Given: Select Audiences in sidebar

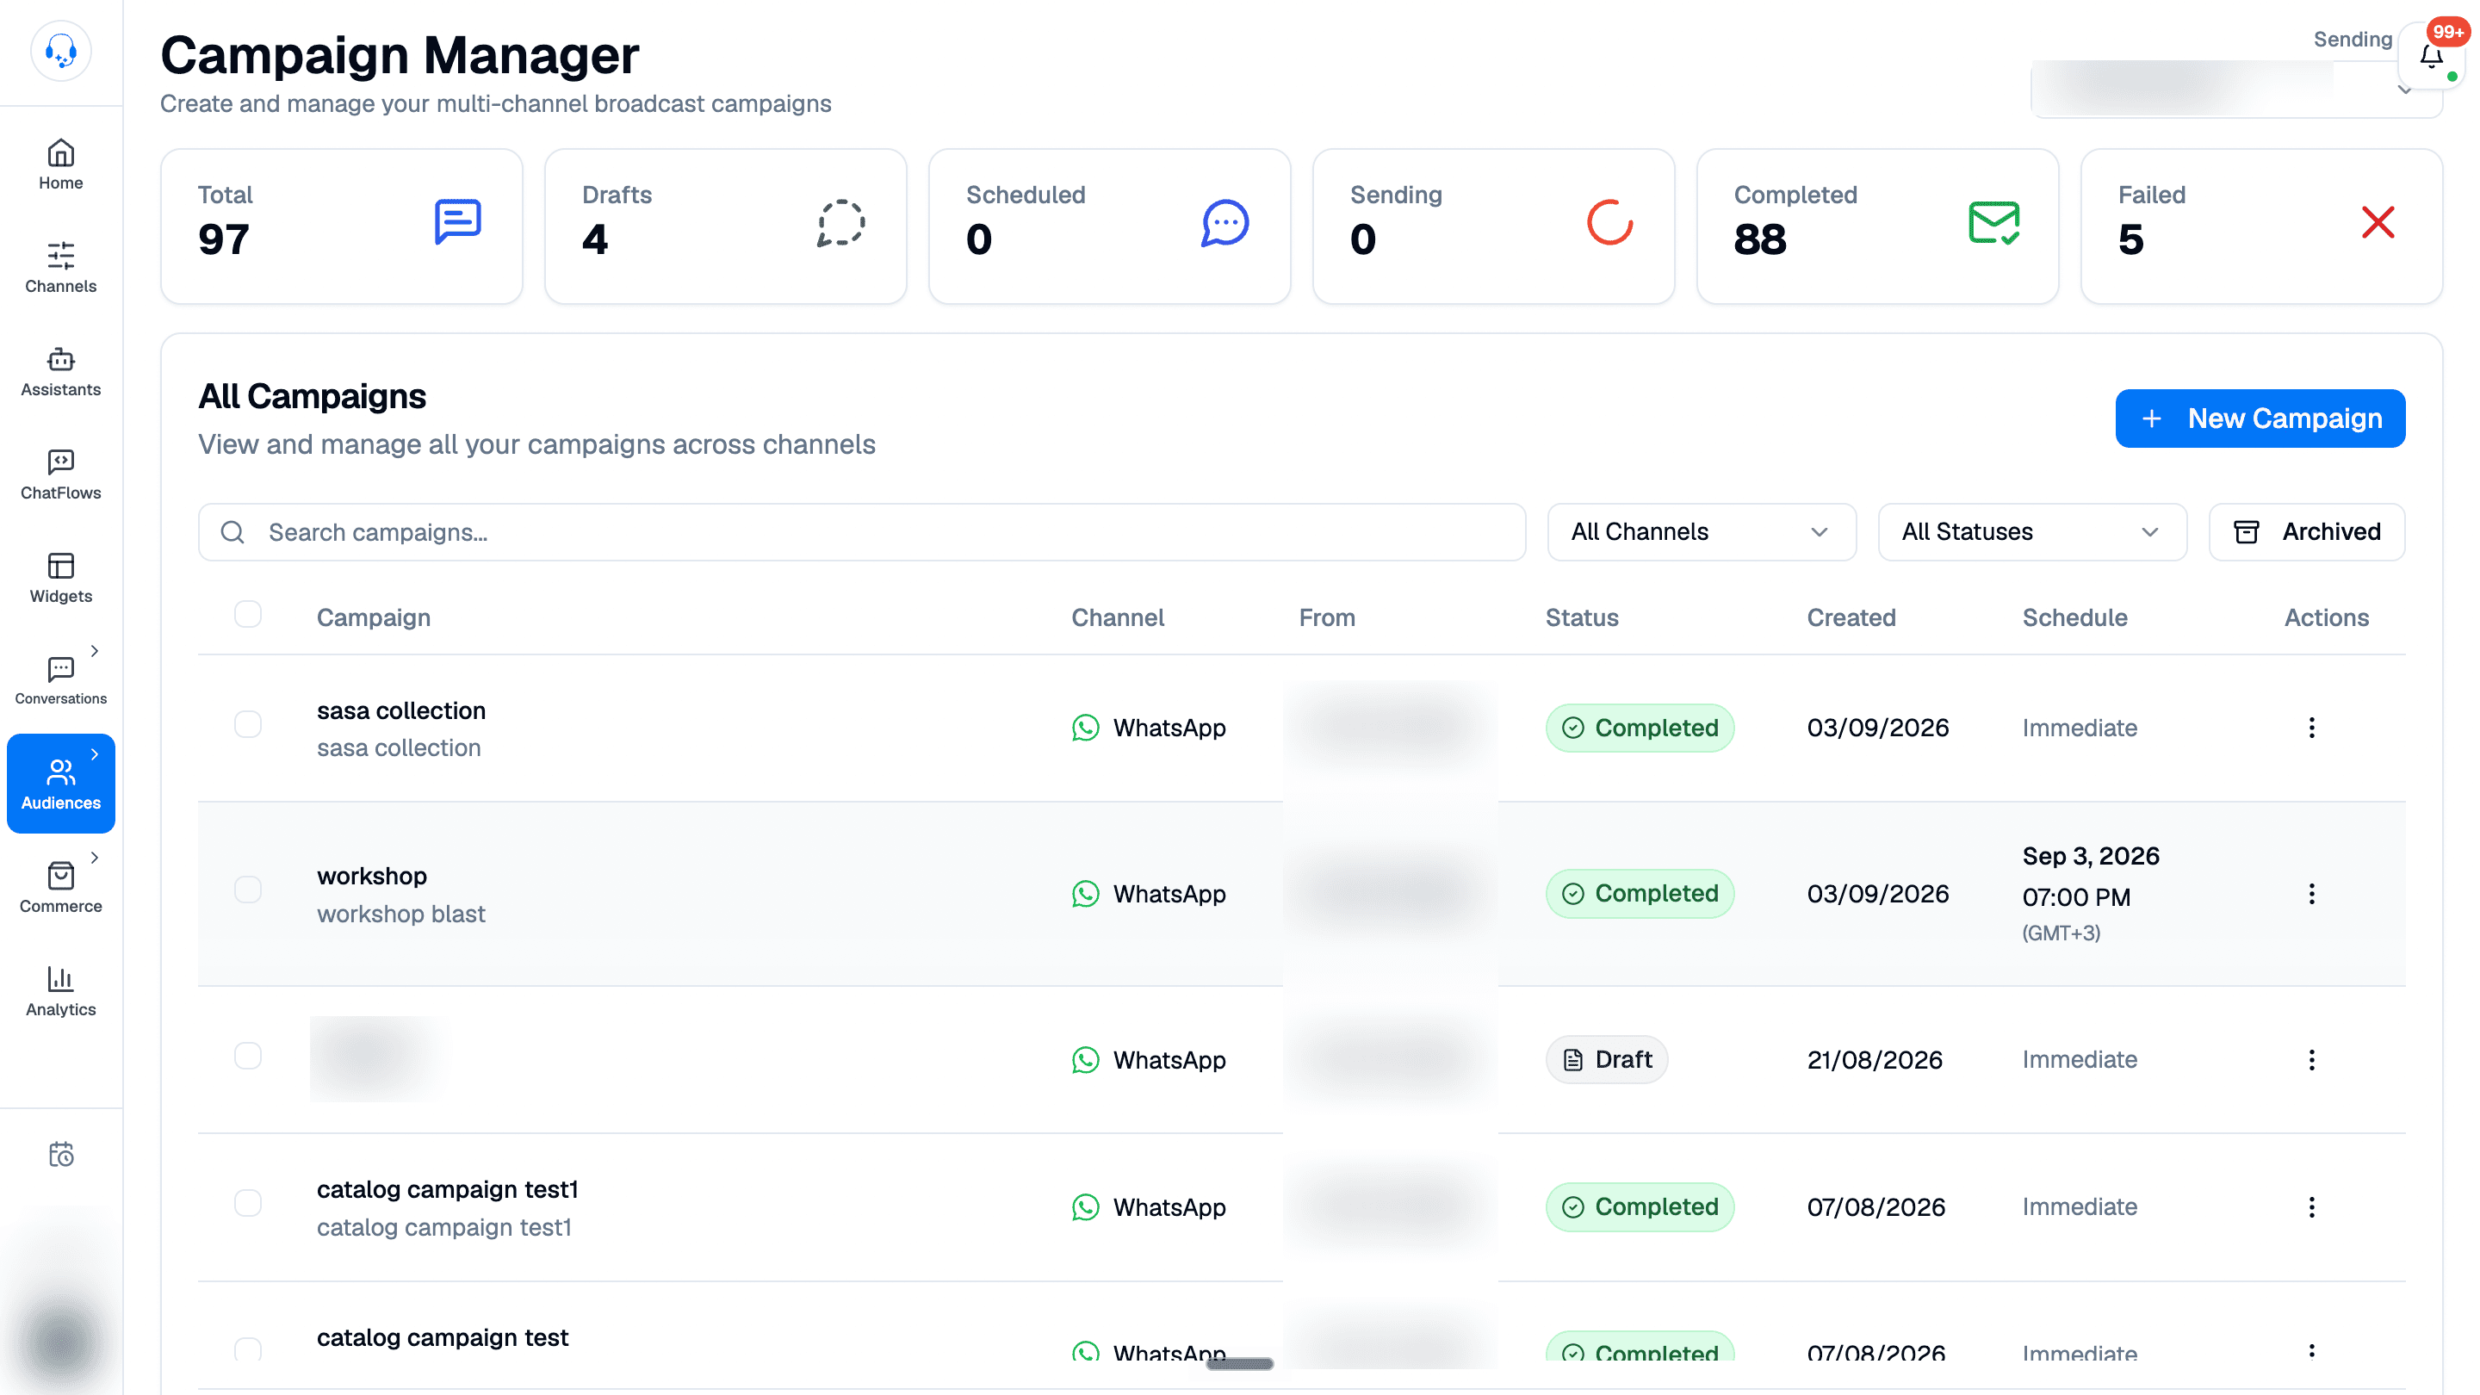Looking at the screenshot, I should (x=60, y=784).
